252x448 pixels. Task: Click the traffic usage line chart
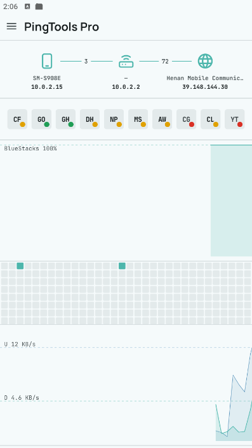(x=234, y=394)
